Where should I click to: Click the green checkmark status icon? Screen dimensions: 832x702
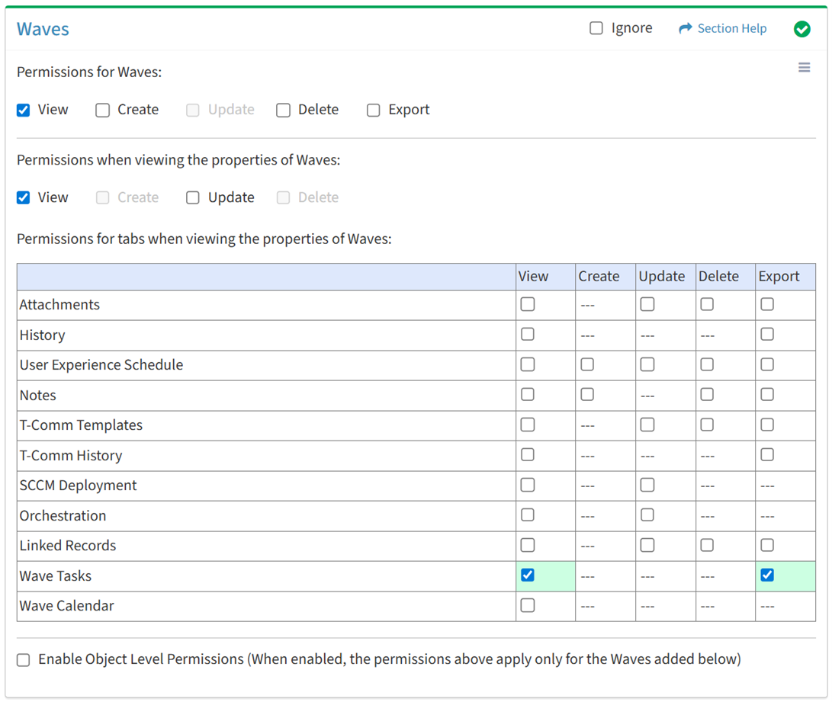[801, 29]
